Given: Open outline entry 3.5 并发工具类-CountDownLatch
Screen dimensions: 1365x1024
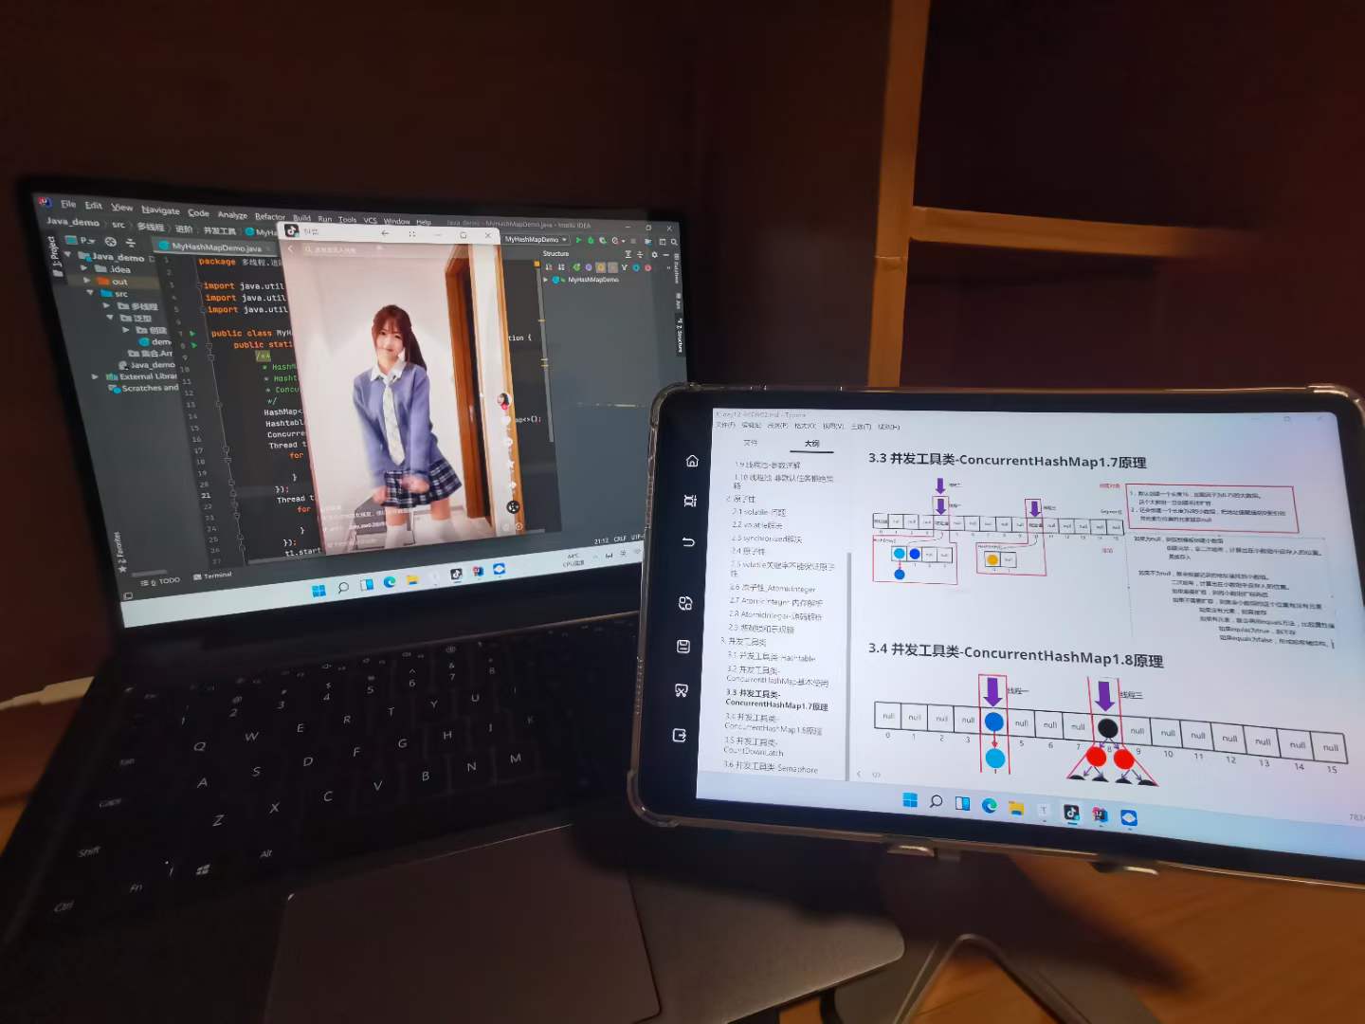Looking at the screenshot, I should pyautogui.click(x=754, y=746).
